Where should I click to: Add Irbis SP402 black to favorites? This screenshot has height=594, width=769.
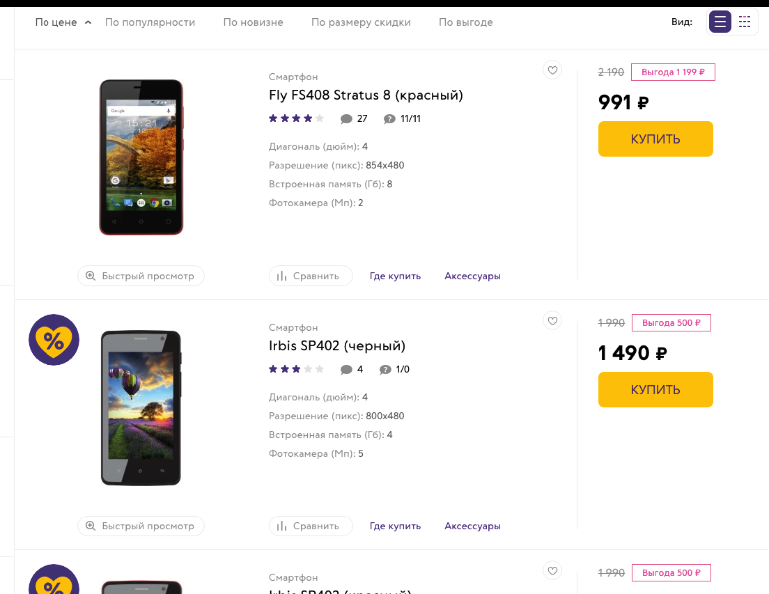pyautogui.click(x=552, y=320)
